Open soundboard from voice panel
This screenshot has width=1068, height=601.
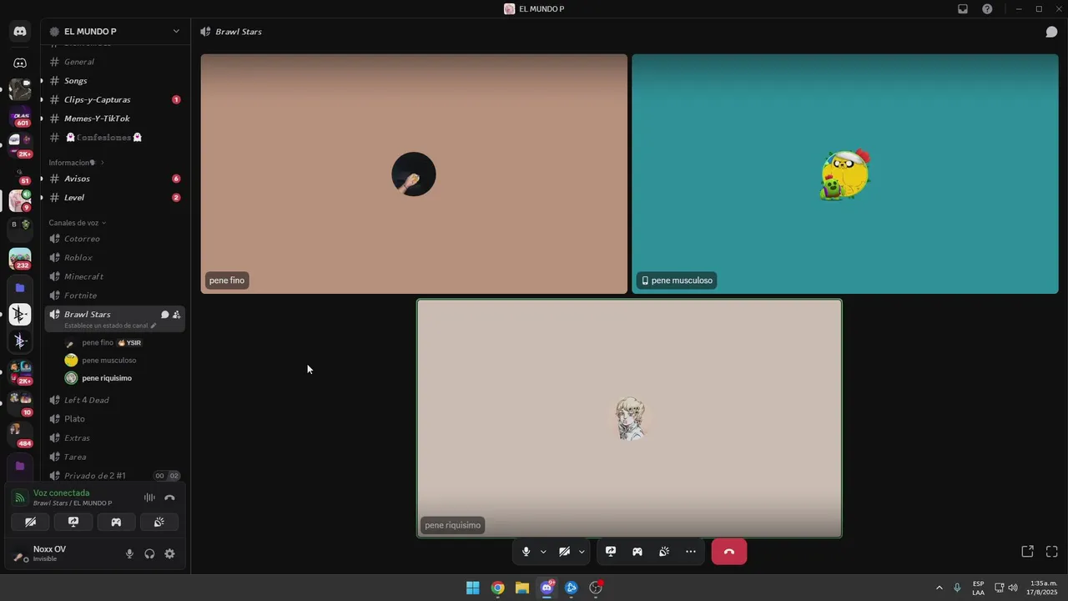pyautogui.click(x=159, y=522)
